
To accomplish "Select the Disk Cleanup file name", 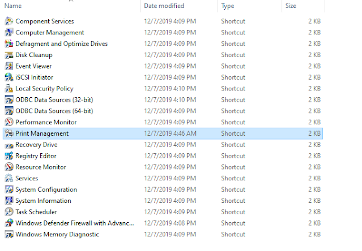I will pyautogui.click(x=34, y=55).
